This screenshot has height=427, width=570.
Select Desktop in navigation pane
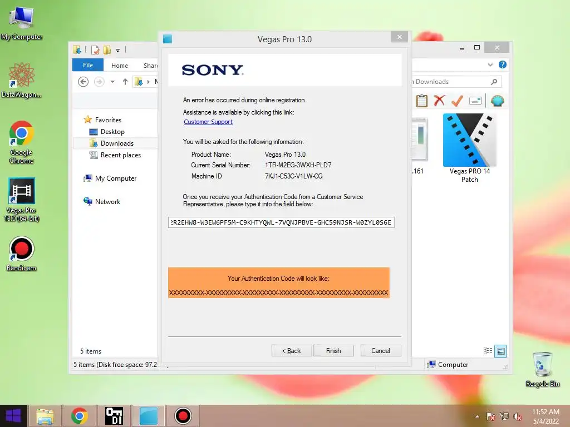pyautogui.click(x=107, y=132)
